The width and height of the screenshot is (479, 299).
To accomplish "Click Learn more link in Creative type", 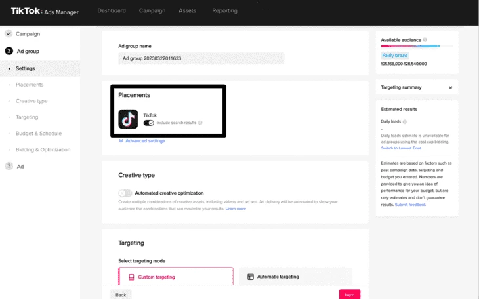I will point(236,209).
